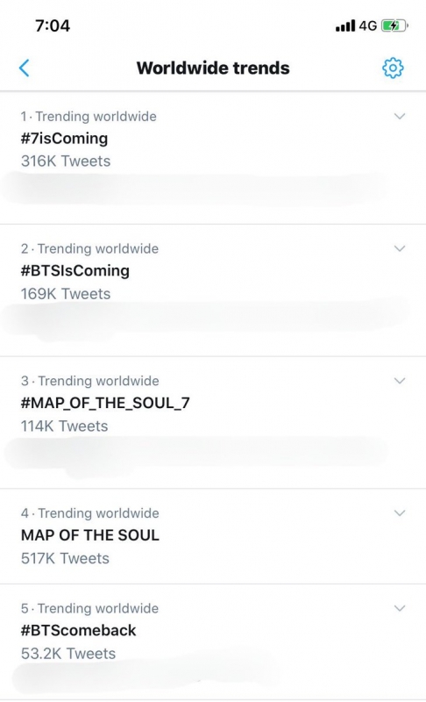Open chevron menu for MAP OF THE SOUL

coord(400,512)
